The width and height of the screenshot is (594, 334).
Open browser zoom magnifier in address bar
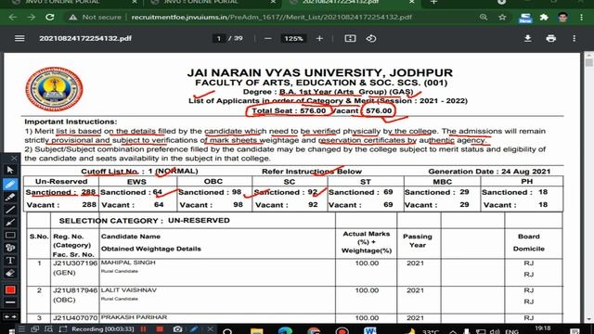(x=484, y=18)
